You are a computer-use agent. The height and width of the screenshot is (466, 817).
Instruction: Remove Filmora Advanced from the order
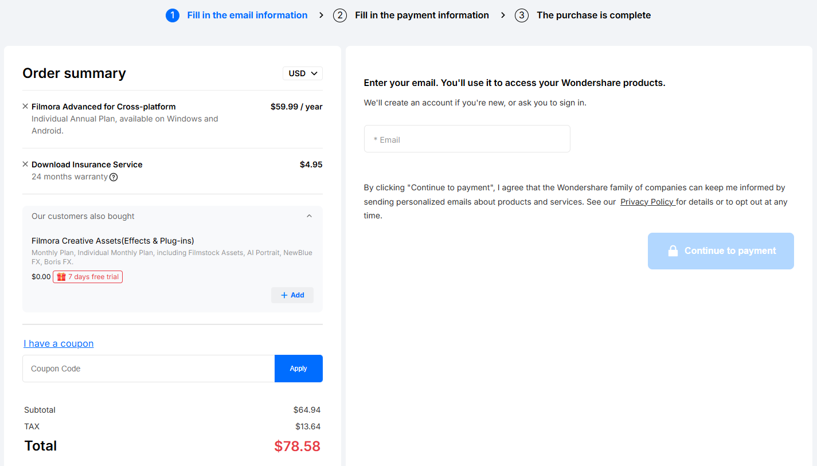coord(25,107)
